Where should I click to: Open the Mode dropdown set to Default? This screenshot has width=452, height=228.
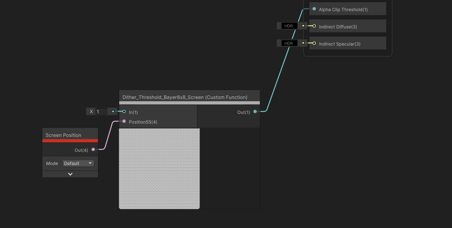pos(78,163)
